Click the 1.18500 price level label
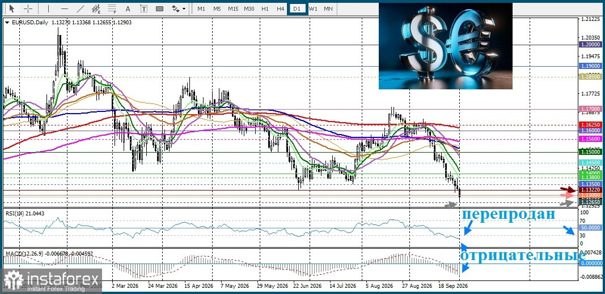The width and height of the screenshot is (605, 294). pos(591,77)
